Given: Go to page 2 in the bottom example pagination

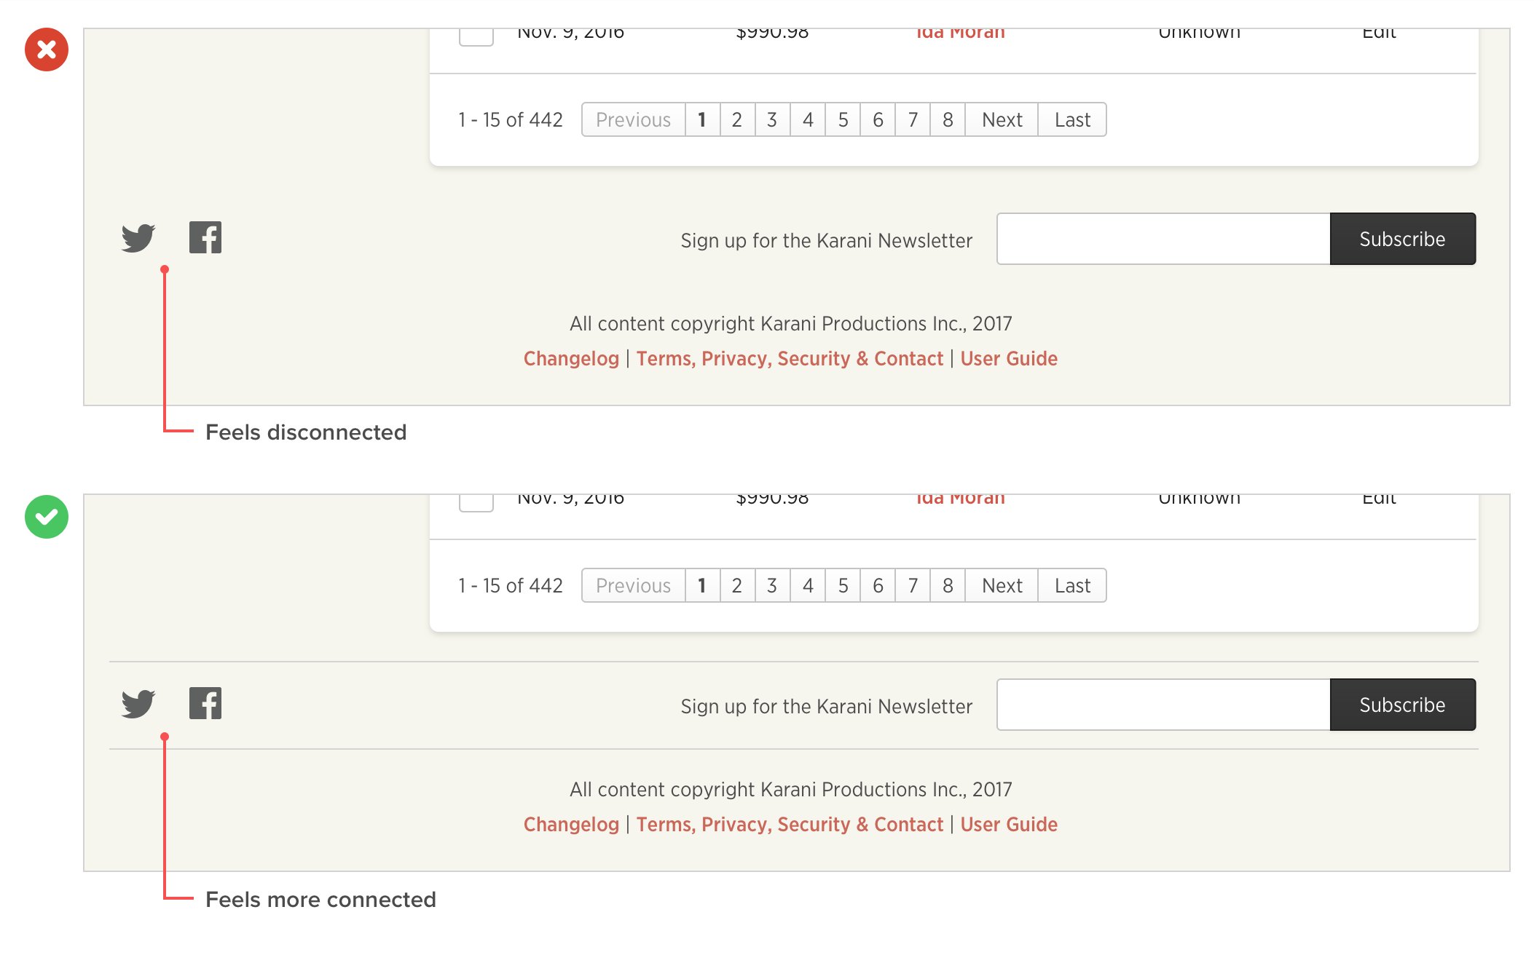Looking at the screenshot, I should [x=737, y=585].
